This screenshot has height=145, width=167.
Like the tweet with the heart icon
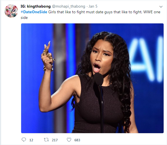[69, 140]
